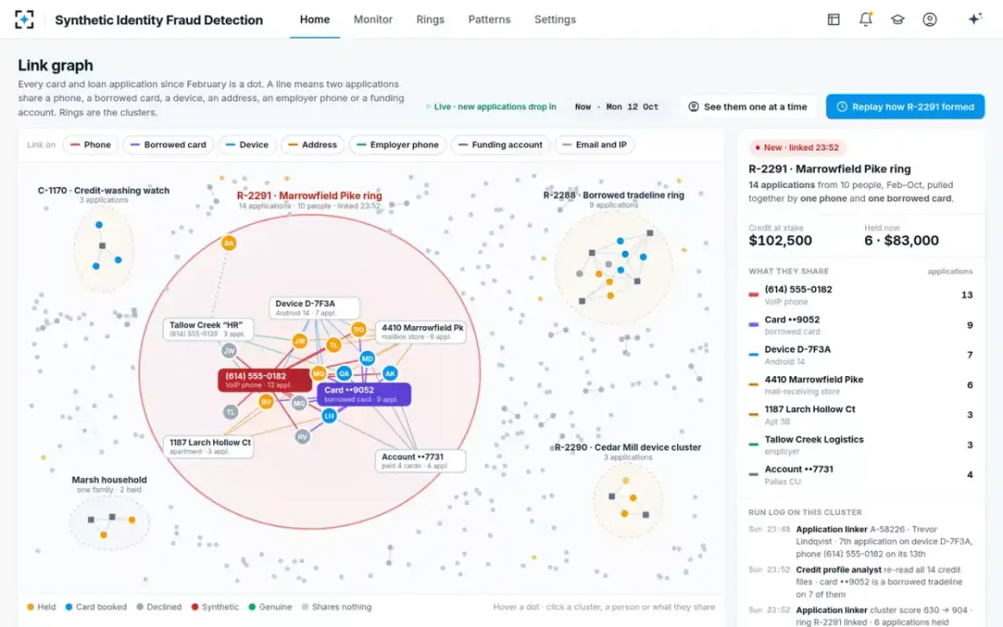The width and height of the screenshot is (1003, 627).
Task: Open the layout panel icon
Action: 833,19
